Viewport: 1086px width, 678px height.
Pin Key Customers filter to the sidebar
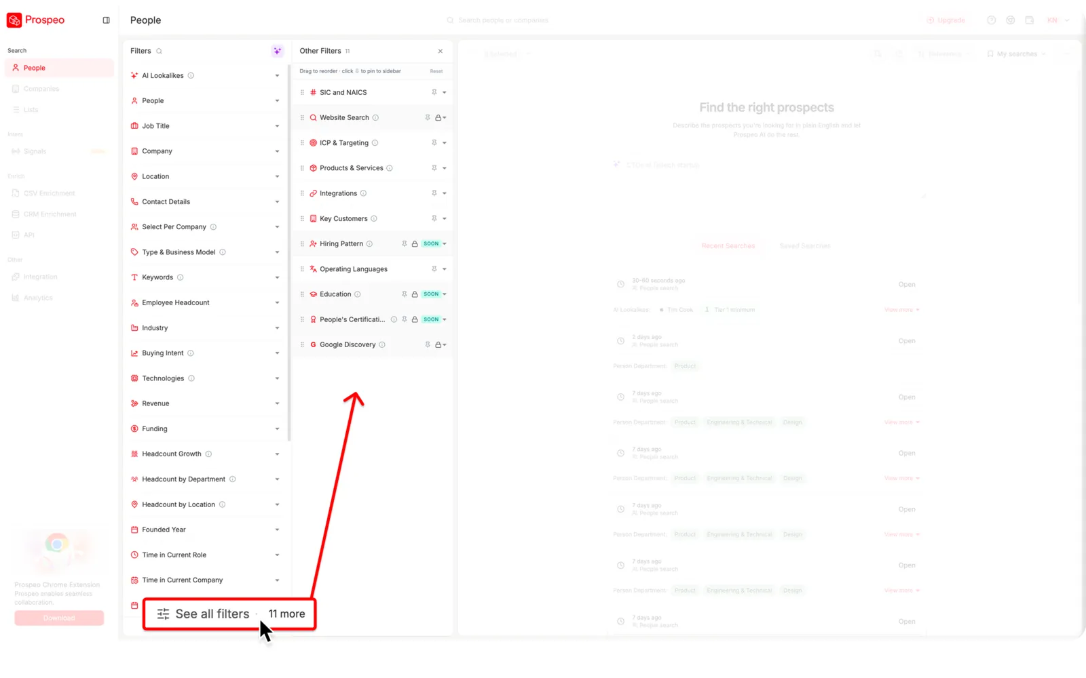pyautogui.click(x=434, y=218)
